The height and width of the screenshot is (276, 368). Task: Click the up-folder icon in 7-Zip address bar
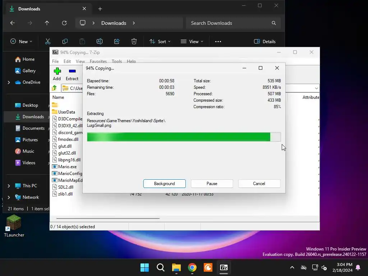55,88
